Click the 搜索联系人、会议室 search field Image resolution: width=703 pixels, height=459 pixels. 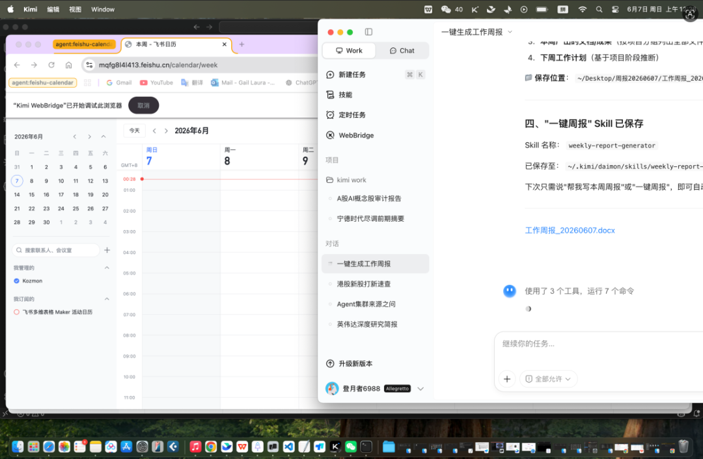click(56, 250)
